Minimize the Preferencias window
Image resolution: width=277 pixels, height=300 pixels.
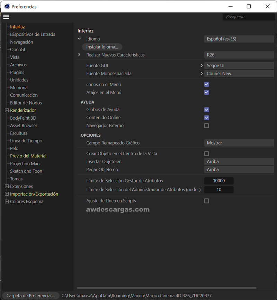click(231, 7)
